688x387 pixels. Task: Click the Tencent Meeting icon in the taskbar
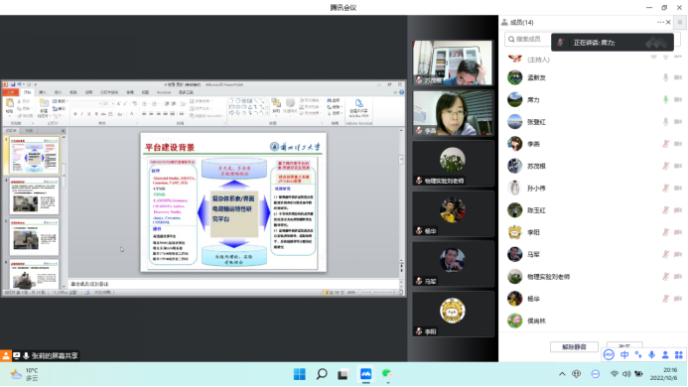365,374
